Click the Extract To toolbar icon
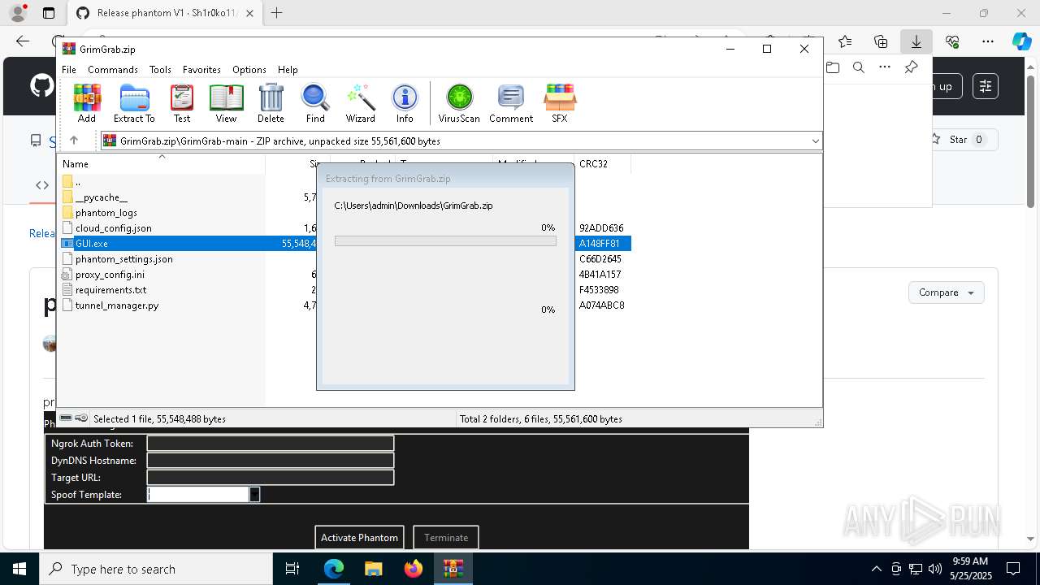This screenshot has width=1040, height=585. [134, 103]
